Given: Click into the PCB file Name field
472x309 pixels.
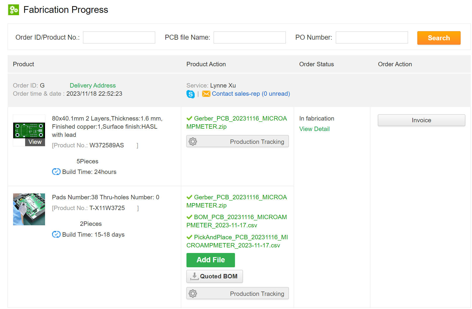Looking at the screenshot, I should click(249, 38).
